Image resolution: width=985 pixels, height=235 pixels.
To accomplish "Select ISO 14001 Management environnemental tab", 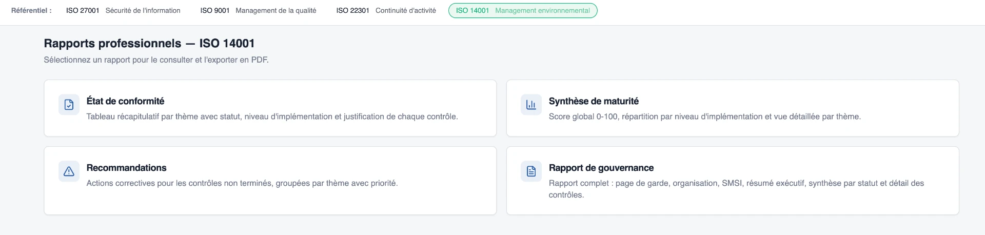I will point(523,10).
